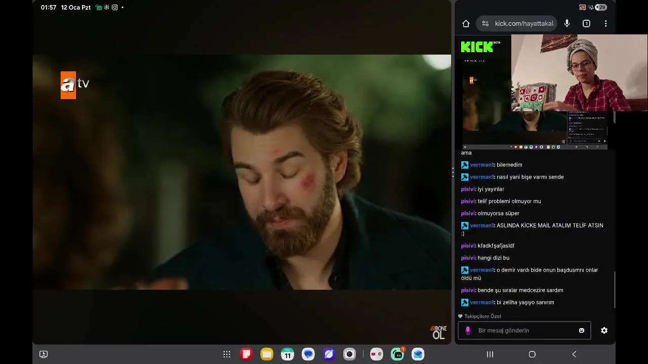The width and height of the screenshot is (648, 364).
Task: Tap the ABONE OL subscribe overlay
Action: point(438,332)
